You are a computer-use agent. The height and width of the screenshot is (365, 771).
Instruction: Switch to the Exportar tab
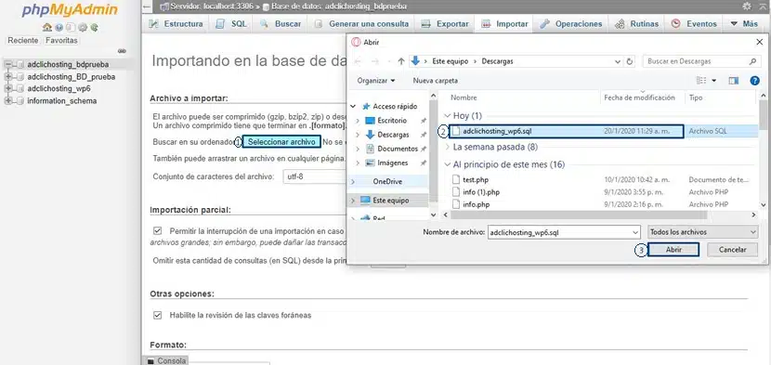click(445, 23)
